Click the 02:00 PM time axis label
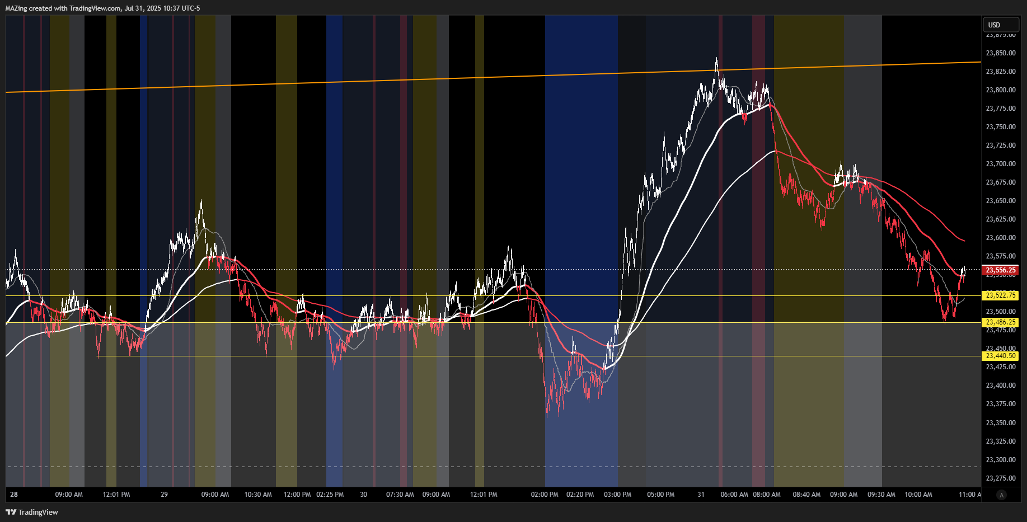Screen dimensions: 1027x522 point(545,495)
